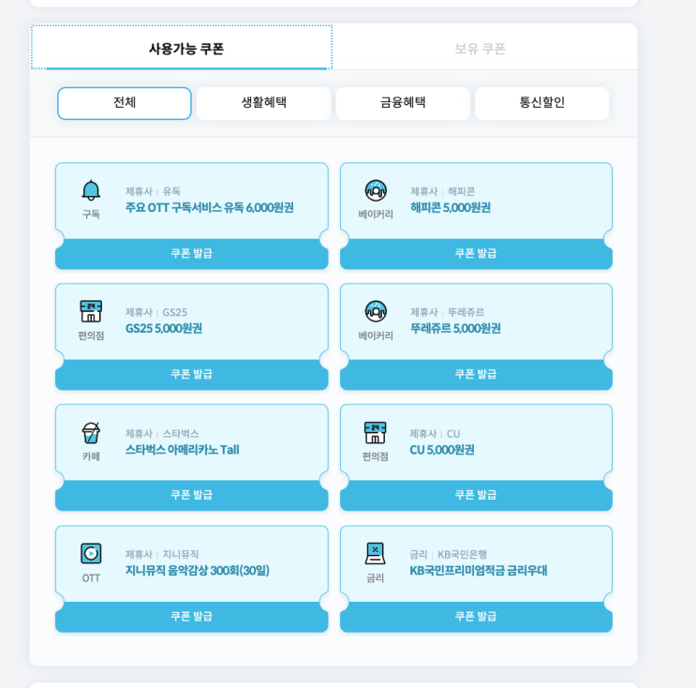Viewport: 696px width, 688px height.
Task: Click the 제휴사 유독 partner label
Action: click(x=153, y=191)
